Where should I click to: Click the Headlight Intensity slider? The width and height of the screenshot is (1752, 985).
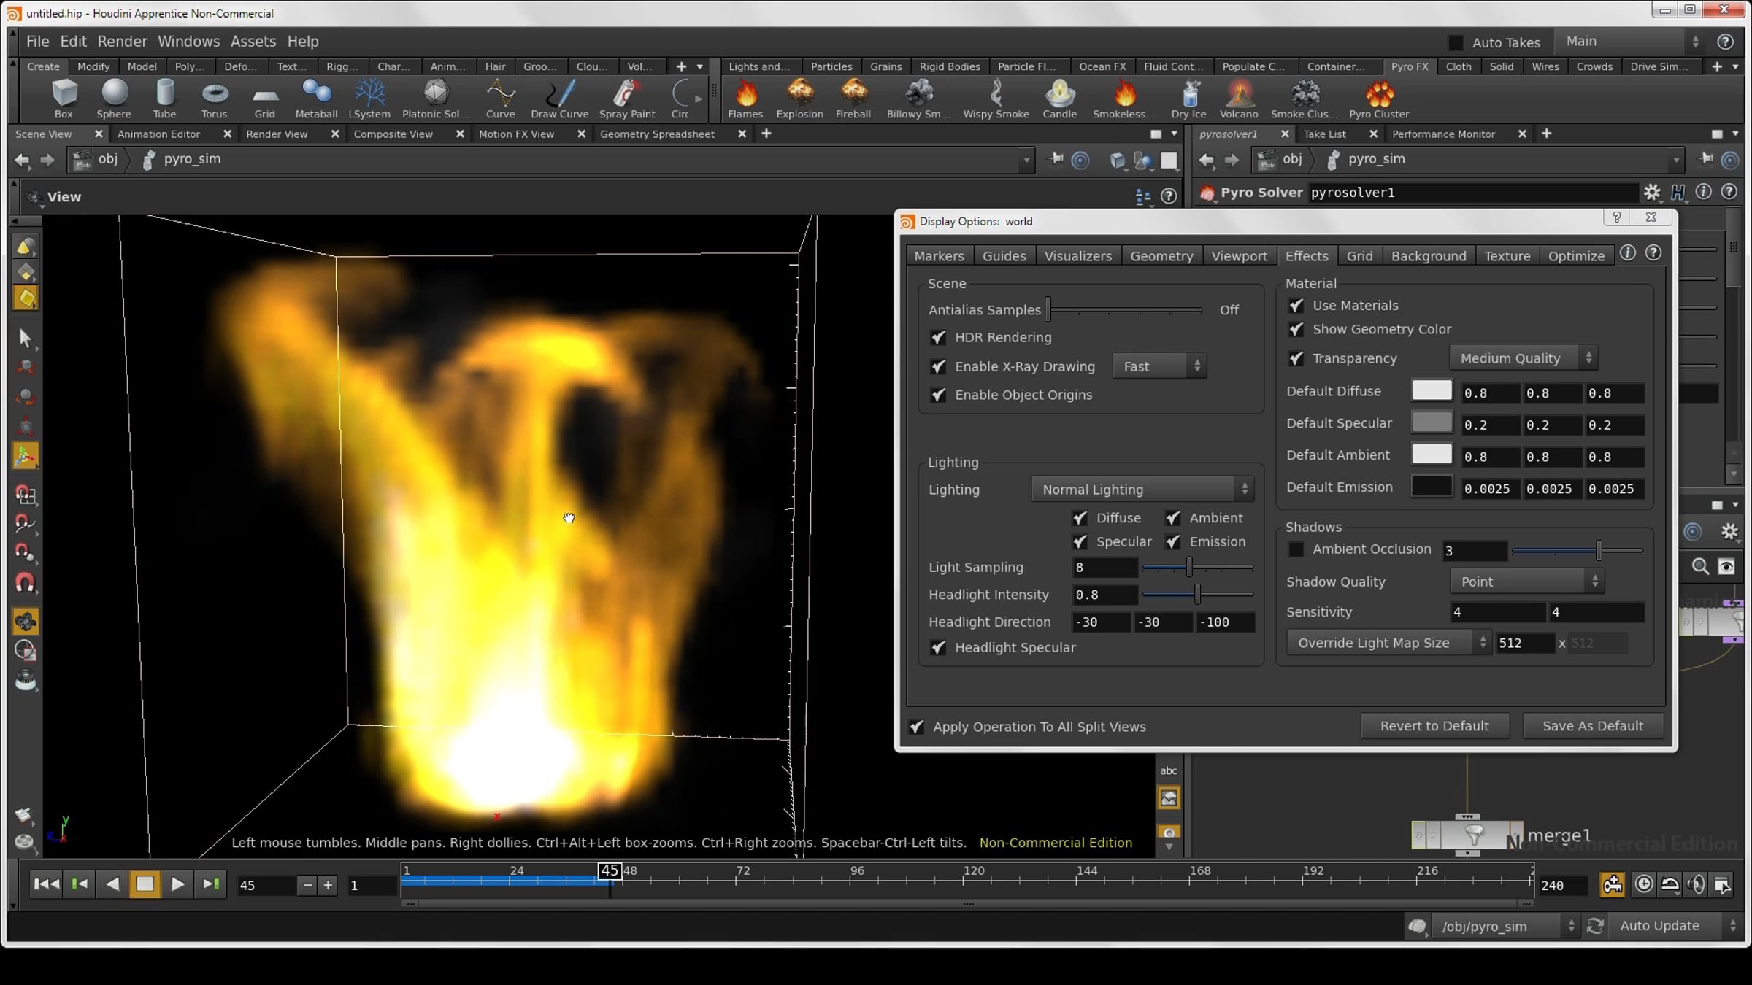pos(1197,595)
